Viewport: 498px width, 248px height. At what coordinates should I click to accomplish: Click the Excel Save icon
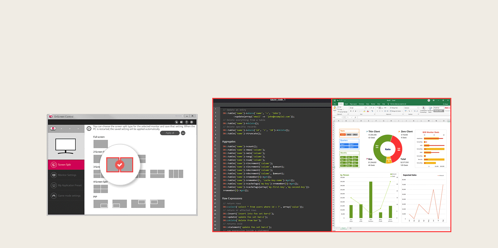coord(335,100)
